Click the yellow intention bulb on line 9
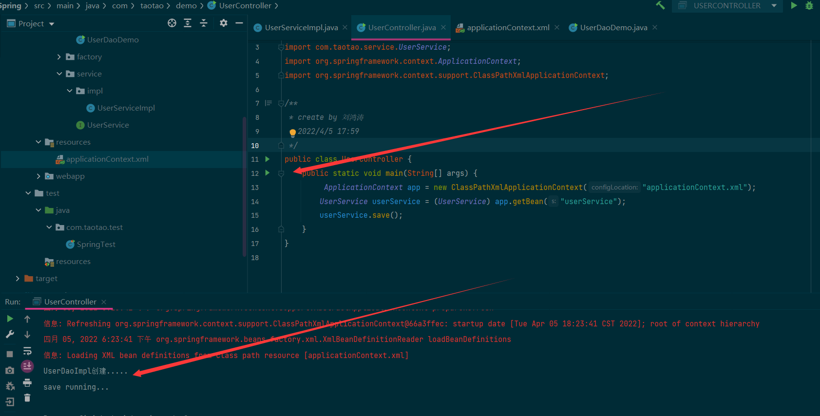 tap(292, 132)
